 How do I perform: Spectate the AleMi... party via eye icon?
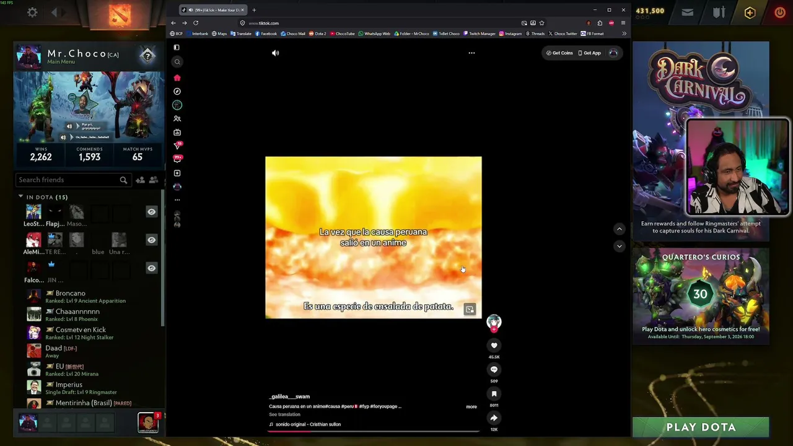tap(151, 240)
